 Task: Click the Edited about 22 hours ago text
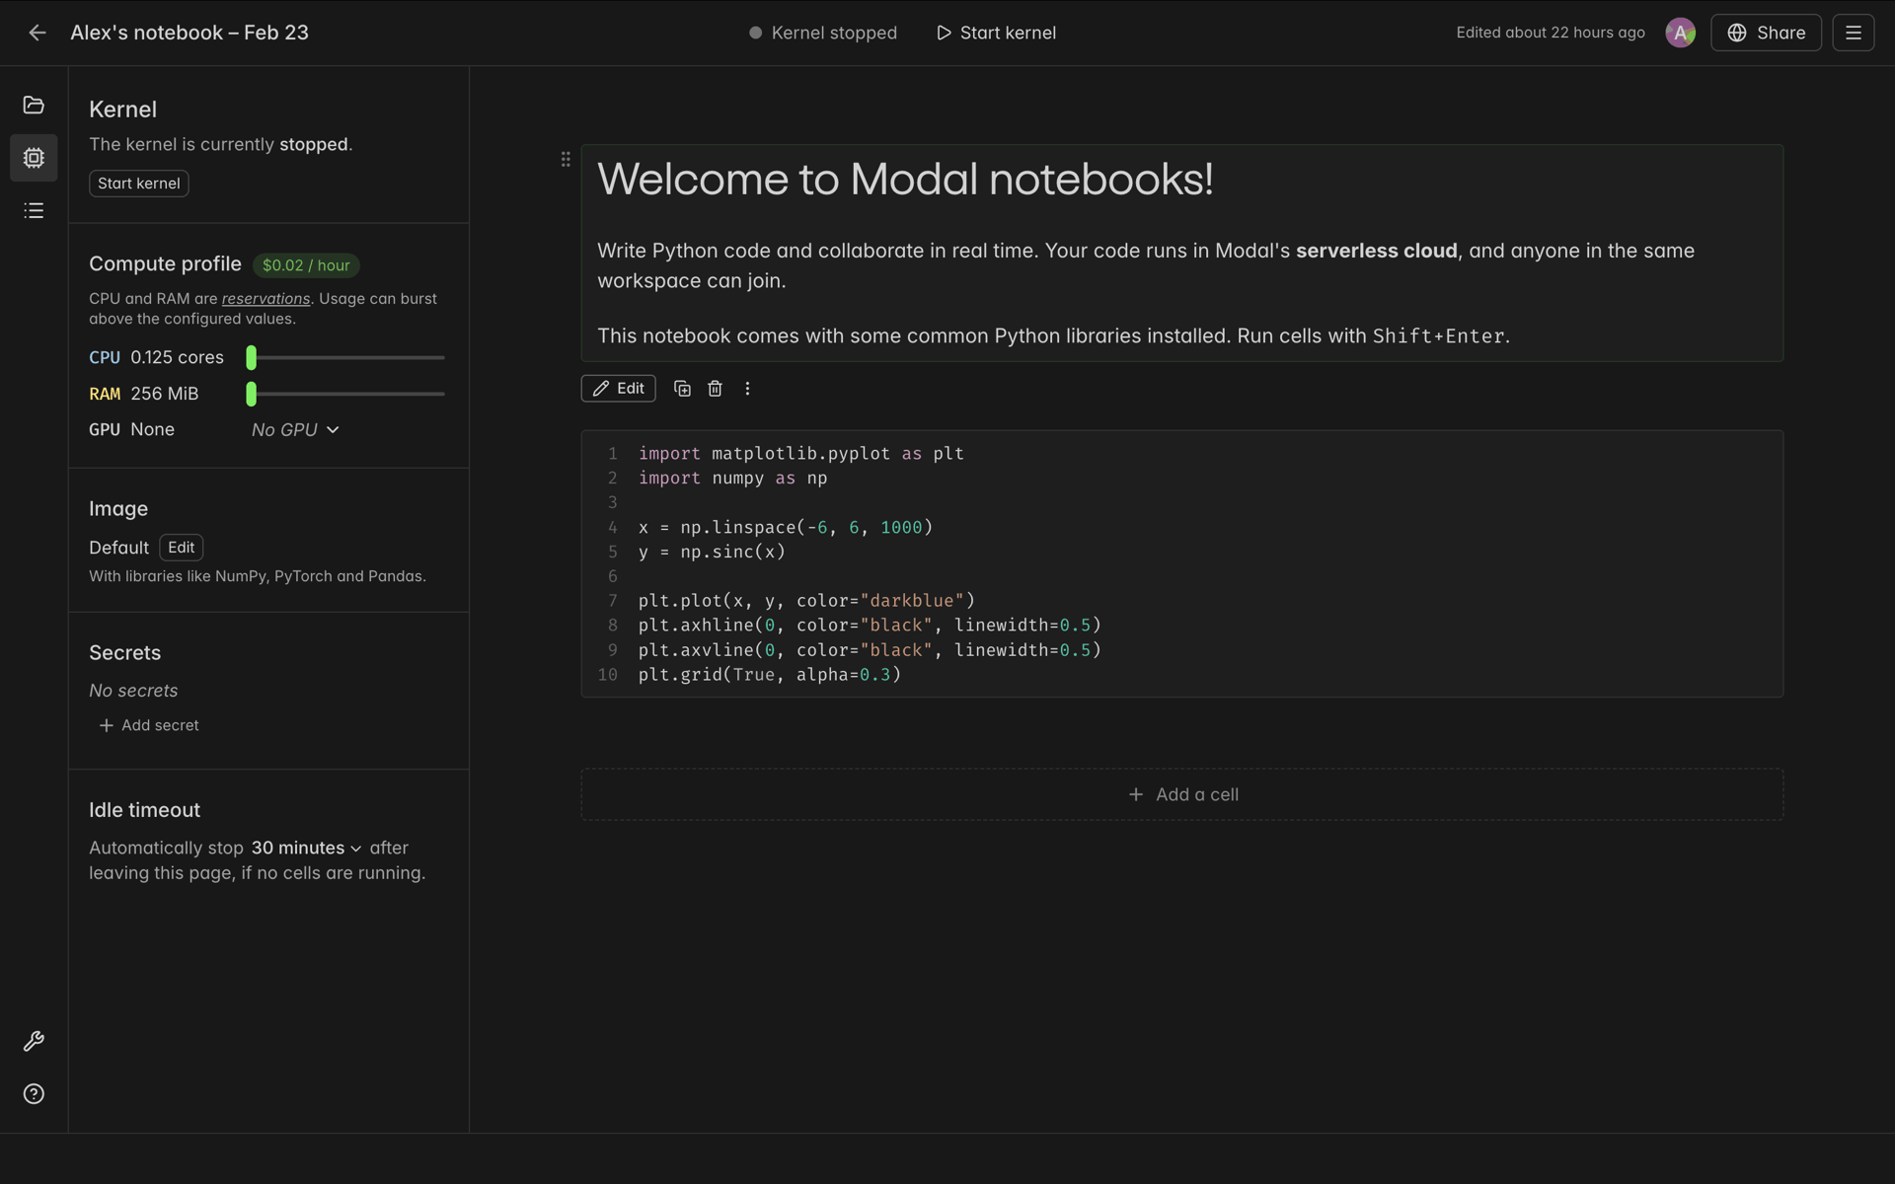[1550, 33]
